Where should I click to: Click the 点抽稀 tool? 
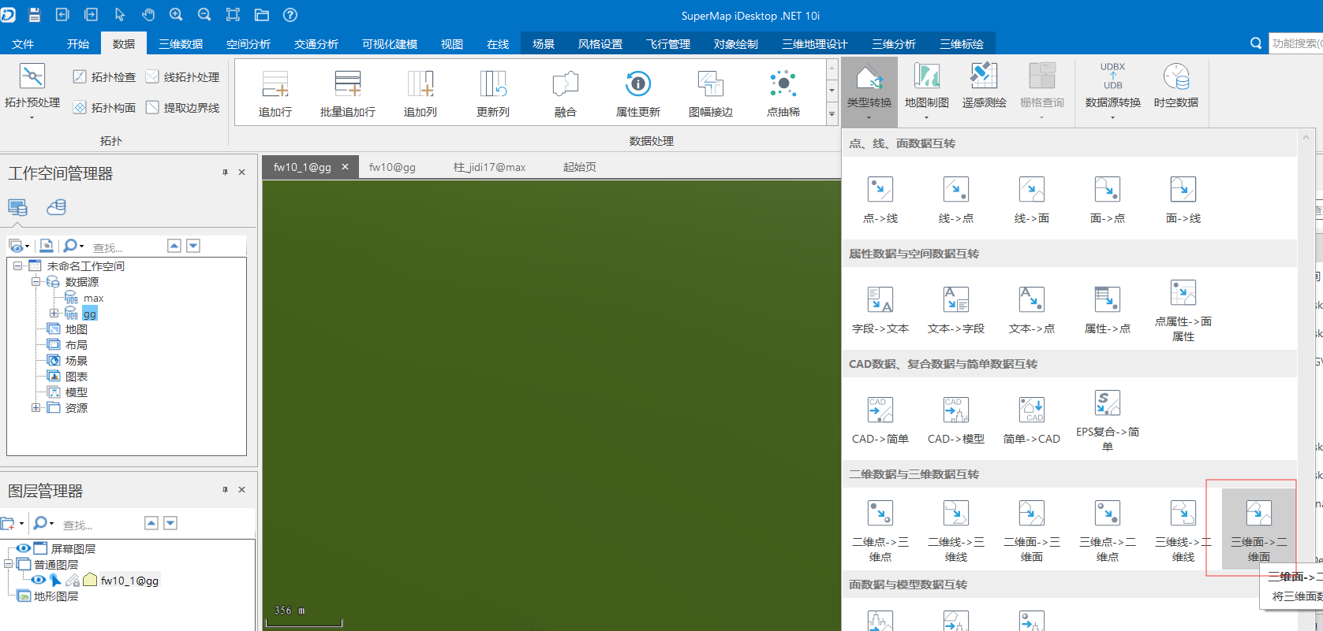pos(783,93)
